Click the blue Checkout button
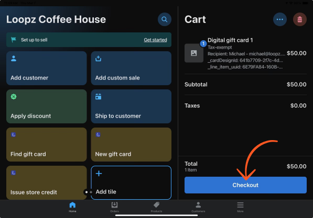Screen dimensions: 313x218 point(245,185)
